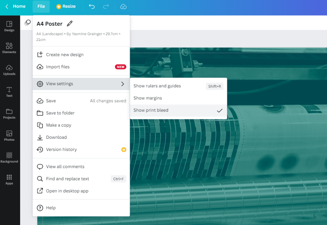
Task: Open the Design panel in sidebar
Action: point(9,26)
